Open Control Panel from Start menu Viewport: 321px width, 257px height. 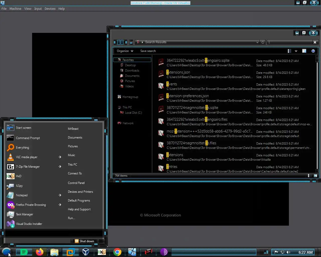(x=76, y=183)
